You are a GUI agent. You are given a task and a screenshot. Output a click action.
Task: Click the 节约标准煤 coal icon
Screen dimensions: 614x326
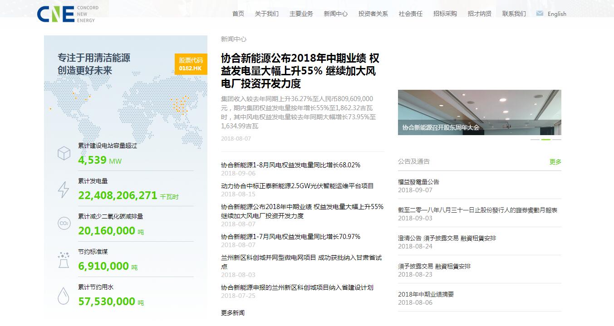(63, 259)
